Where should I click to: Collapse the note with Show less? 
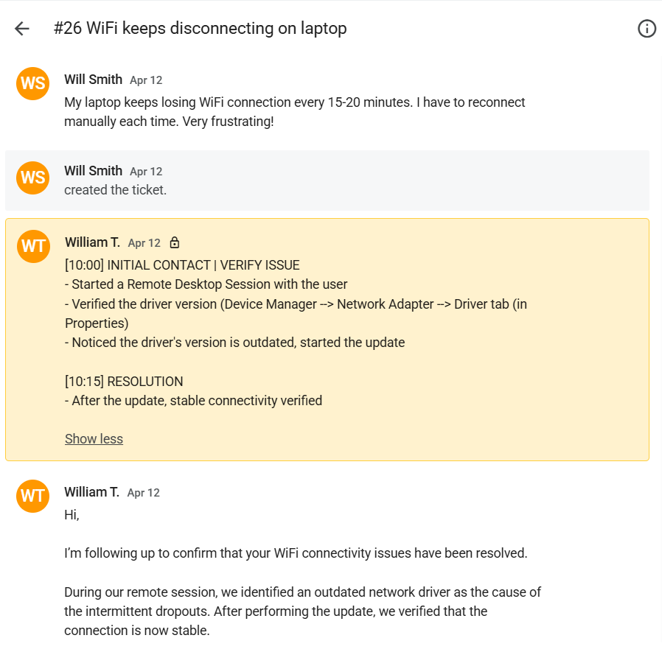pyautogui.click(x=94, y=439)
